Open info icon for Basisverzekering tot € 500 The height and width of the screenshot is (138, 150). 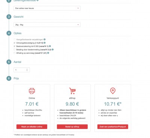(50, 46)
